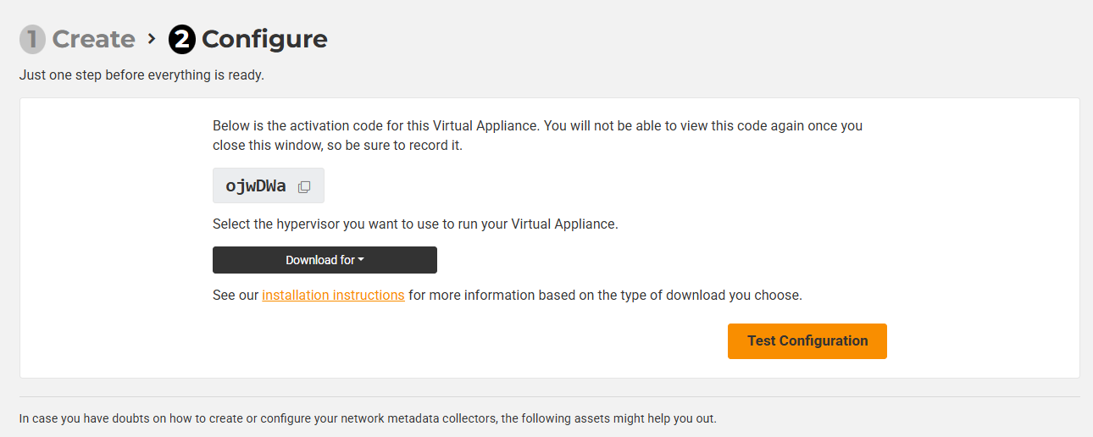Click the step 1 number circle
1093x437 pixels.
tap(32, 39)
